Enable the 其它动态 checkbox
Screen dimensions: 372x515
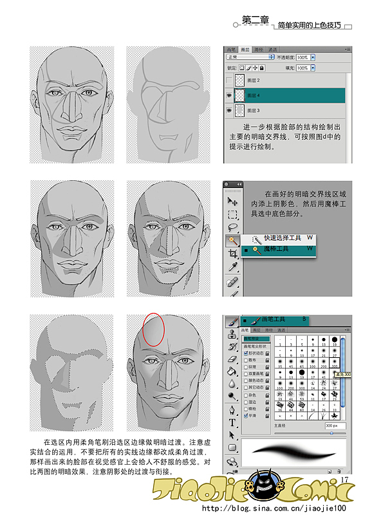pyautogui.click(x=246, y=388)
